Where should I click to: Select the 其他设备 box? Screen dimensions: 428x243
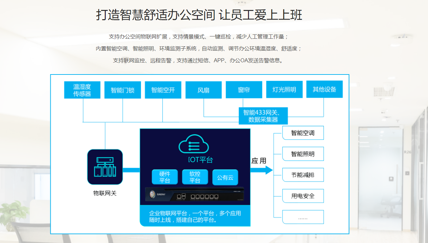tap(324, 89)
